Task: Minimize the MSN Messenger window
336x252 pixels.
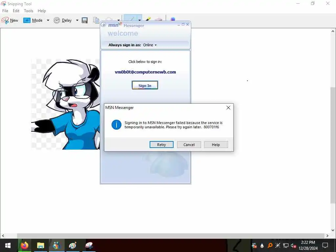Action: (x=179, y=25)
